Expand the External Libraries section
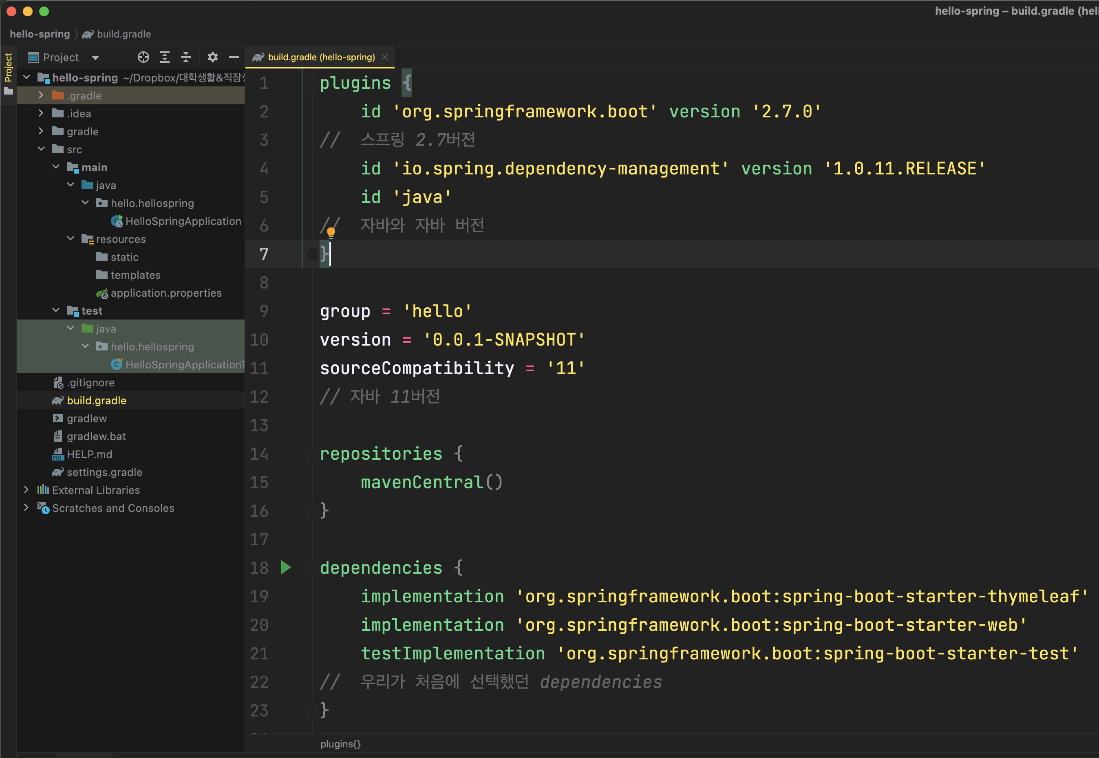Screen dimensions: 1099x758 tap(25, 489)
